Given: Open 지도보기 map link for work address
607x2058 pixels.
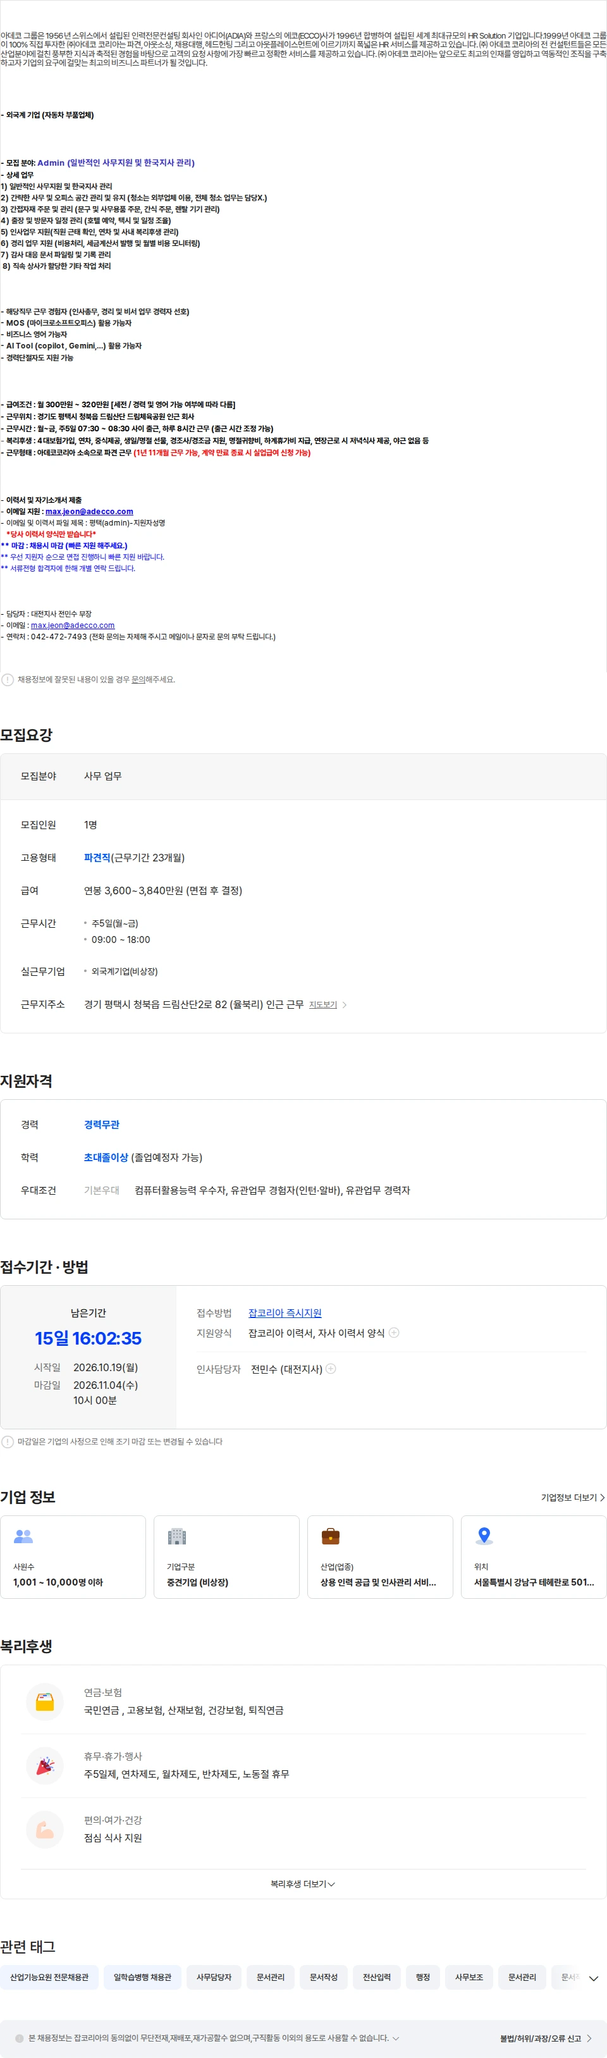Looking at the screenshot, I should coord(322,1005).
